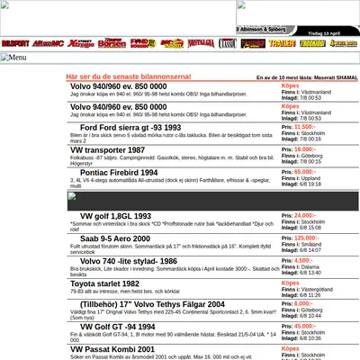
Task: Open the Volvo 740 -lite stylad- 1986 ad
Action: [129, 261]
